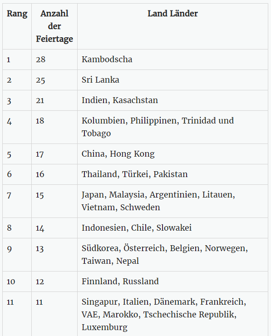The height and width of the screenshot is (336, 271).
Task: Select the Finnland, Russland cell
Action: coord(172,282)
